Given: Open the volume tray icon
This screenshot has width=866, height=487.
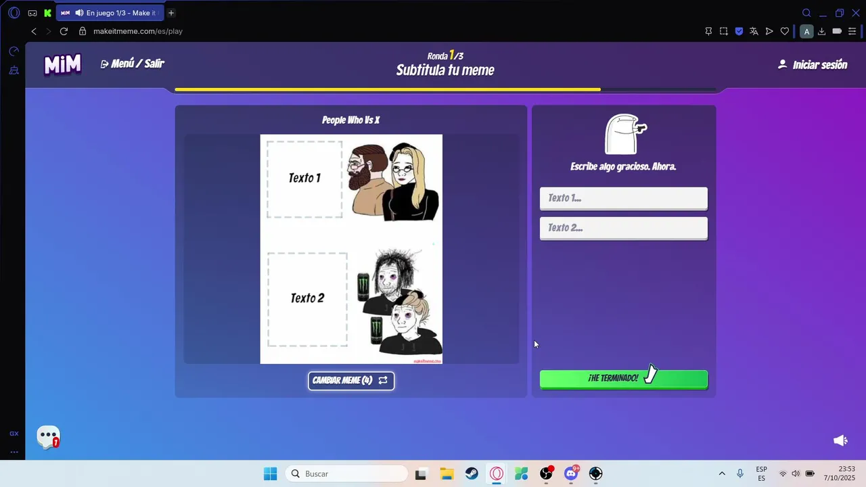Looking at the screenshot, I should (x=796, y=473).
